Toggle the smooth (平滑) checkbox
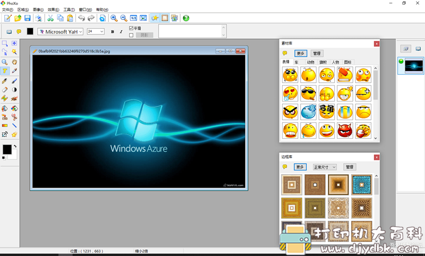This screenshot has width=425, height=256. [x=131, y=28]
